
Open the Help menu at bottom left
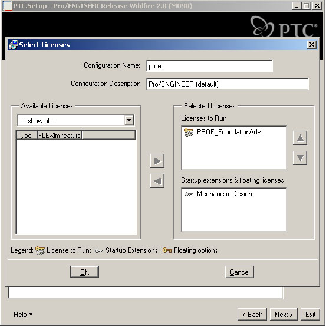(x=23, y=314)
